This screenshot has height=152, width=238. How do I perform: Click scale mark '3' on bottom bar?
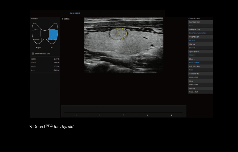coord(123,115)
